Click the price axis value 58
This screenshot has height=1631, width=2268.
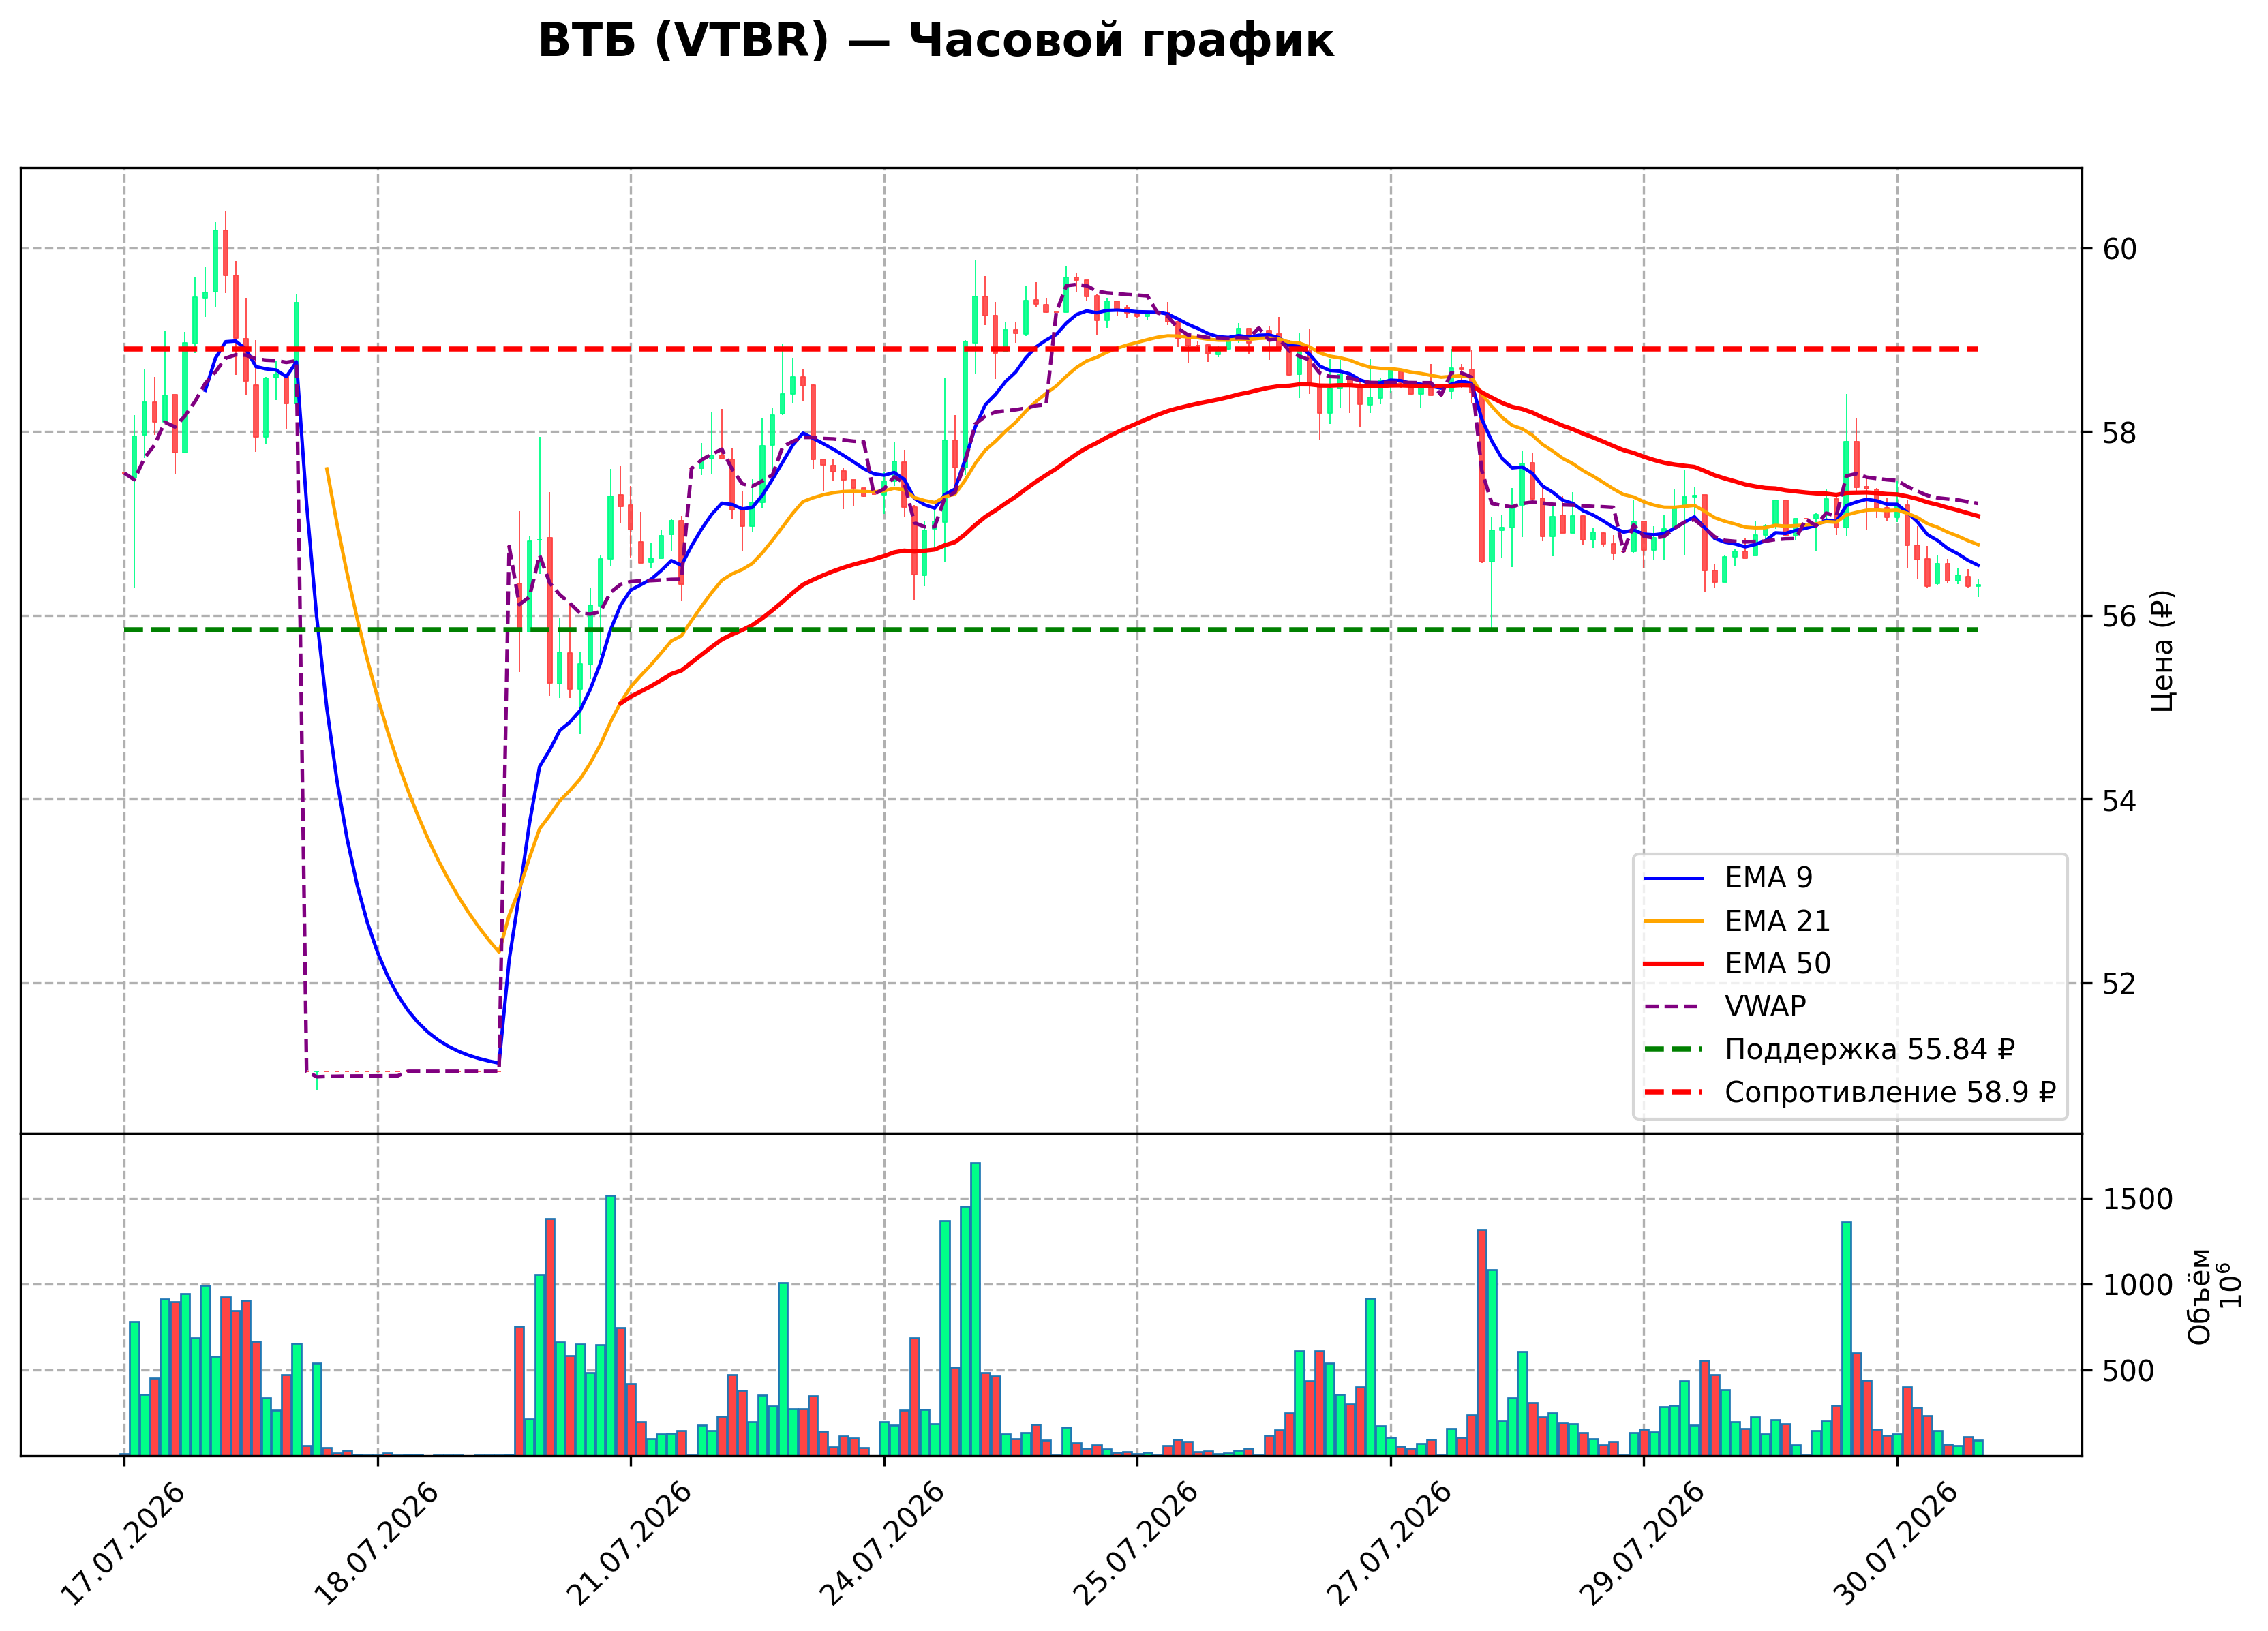point(2120,433)
